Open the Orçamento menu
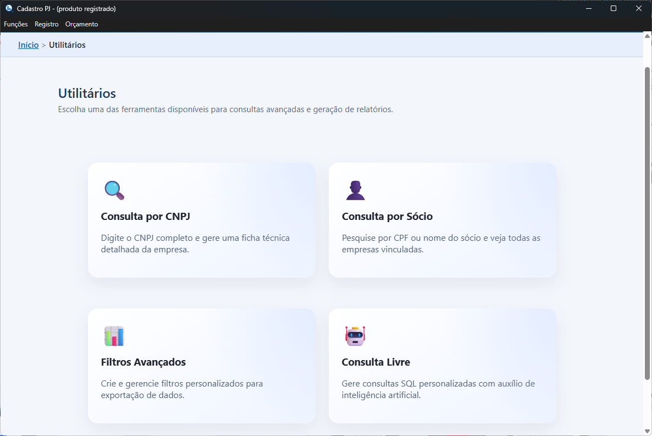652x436 pixels. [82, 24]
